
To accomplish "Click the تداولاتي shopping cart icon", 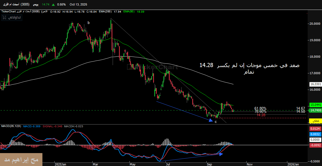I will pyautogui.click(x=4, y=17).
